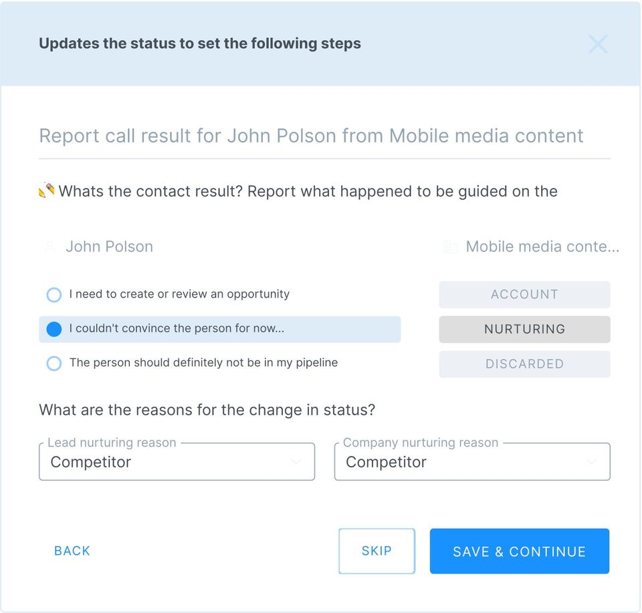Click the person icon beside John Polson
The image size is (642, 613).
49,247
